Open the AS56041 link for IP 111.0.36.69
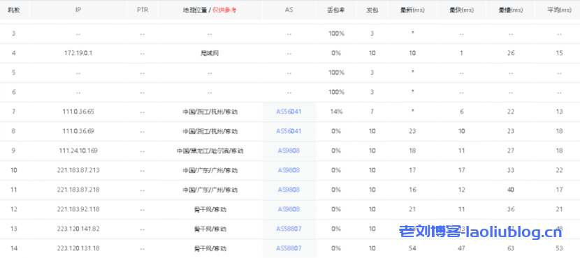Image resolution: width=580 pixels, height=258 pixels. (x=289, y=131)
